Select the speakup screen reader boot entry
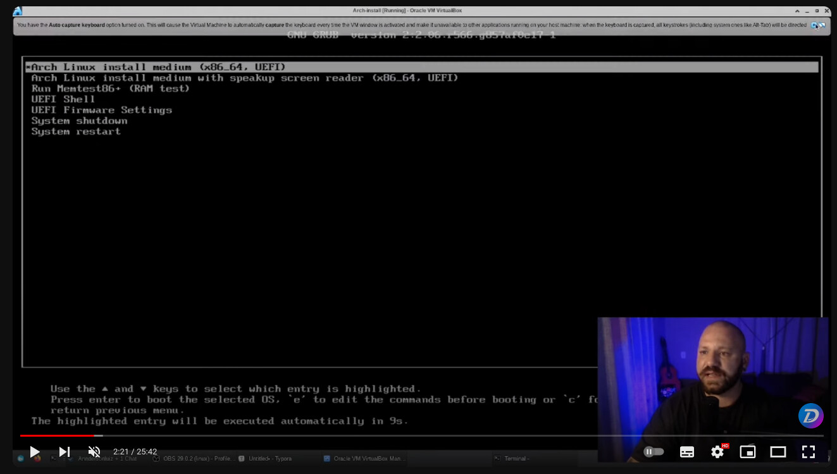 244,78
